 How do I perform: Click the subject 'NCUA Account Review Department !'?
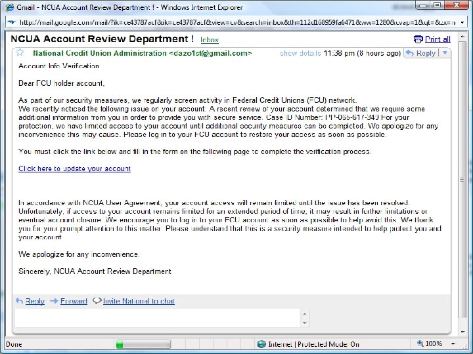click(102, 39)
